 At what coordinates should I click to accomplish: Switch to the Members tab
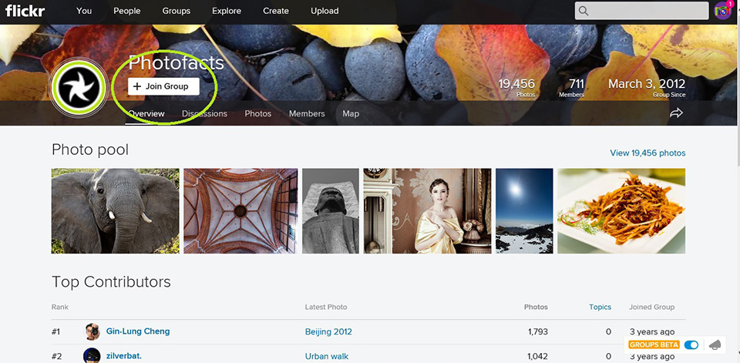(x=307, y=114)
